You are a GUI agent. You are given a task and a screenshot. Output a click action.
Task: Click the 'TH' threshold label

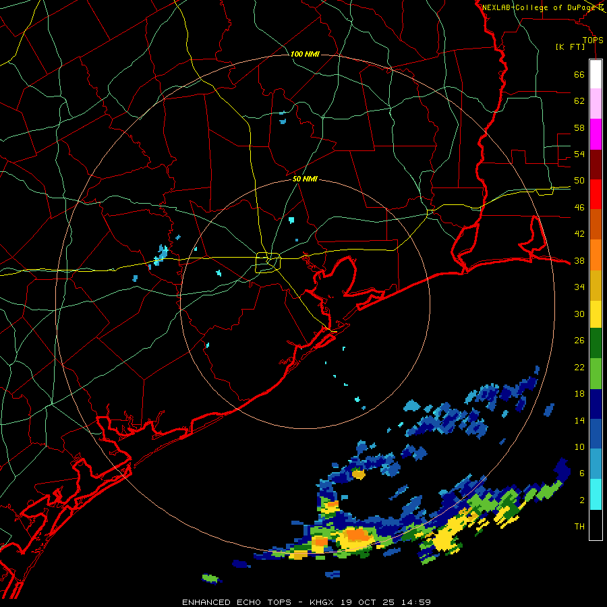click(x=579, y=526)
